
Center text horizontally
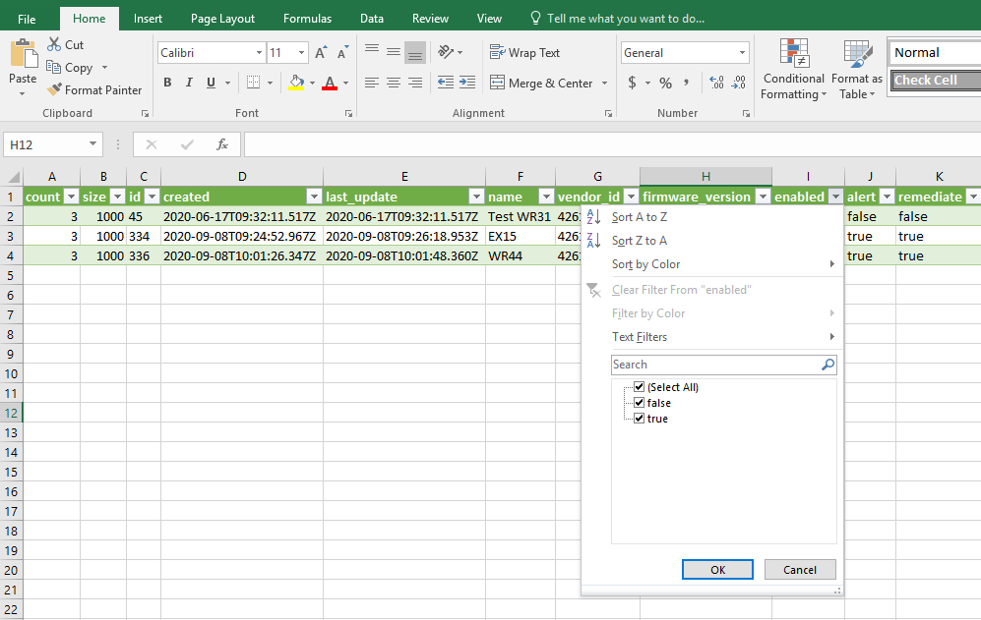pos(394,83)
